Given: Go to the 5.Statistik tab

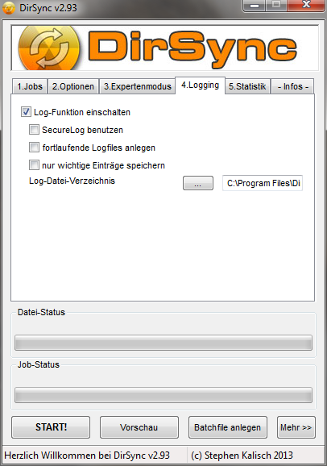Looking at the screenshot, I should [x=247, y=86].
